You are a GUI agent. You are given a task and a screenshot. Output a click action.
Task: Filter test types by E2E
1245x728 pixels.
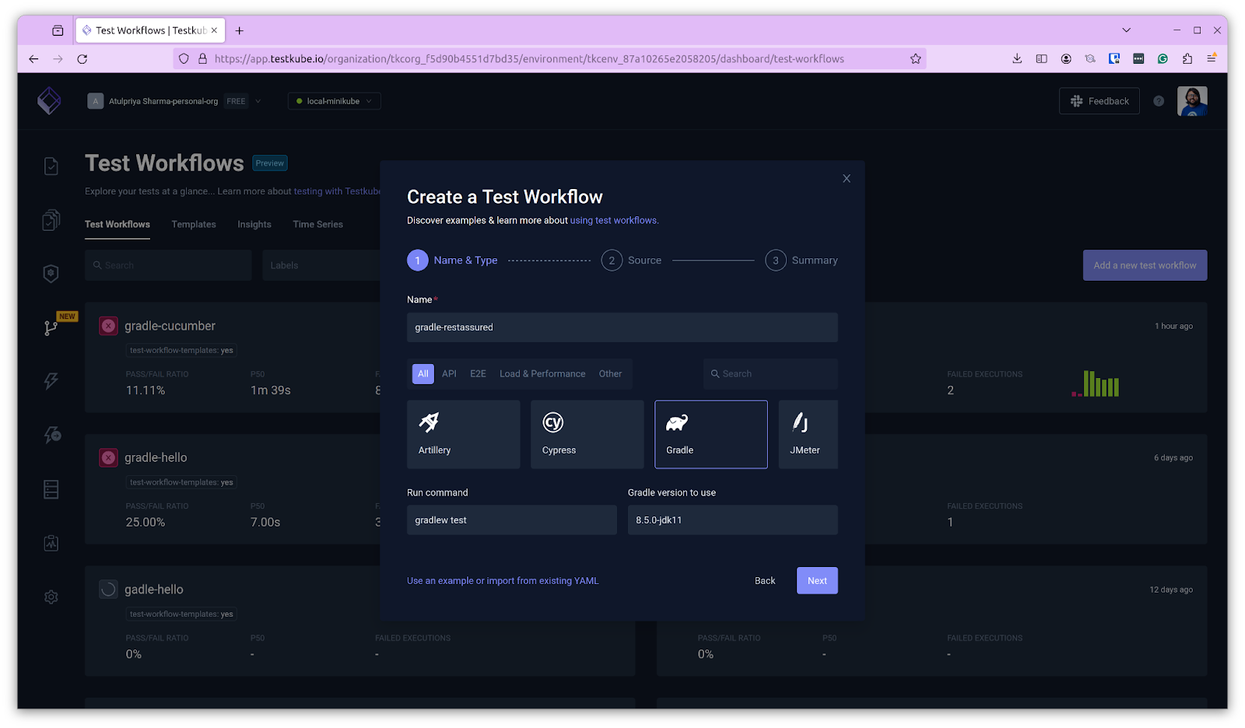click(x=478, y=374)
